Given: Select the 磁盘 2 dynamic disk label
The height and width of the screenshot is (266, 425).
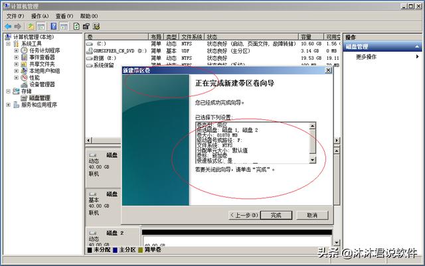Looking at the screenshot, I should click(112, 236).
